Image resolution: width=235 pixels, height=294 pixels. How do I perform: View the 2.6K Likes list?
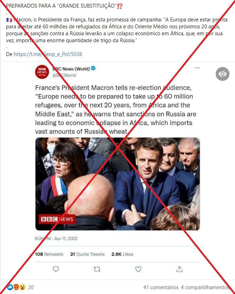pos(122,254)
